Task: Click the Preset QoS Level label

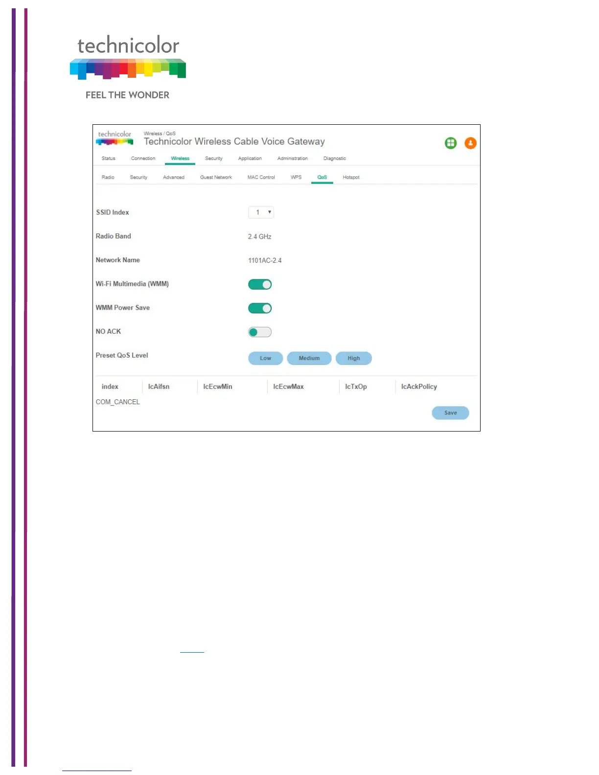Action: coord(122,355)
